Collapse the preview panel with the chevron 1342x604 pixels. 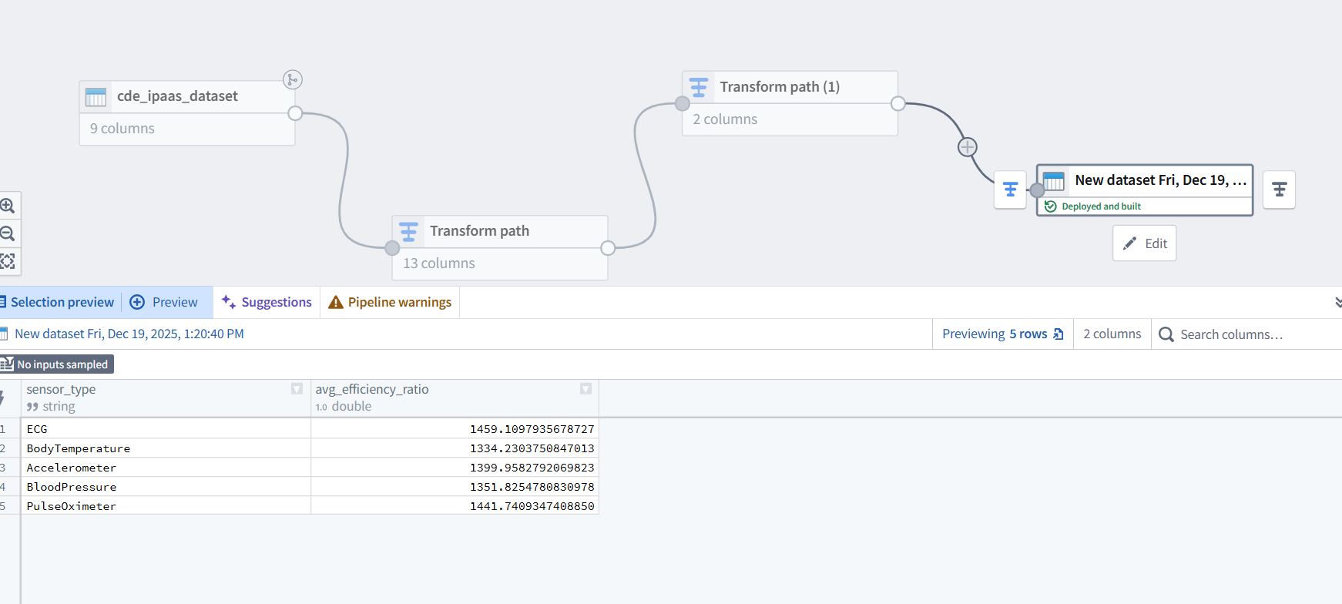click(1337, 303)
